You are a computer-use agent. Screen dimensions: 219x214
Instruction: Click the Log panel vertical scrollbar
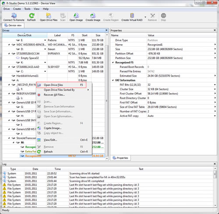tap(215, 187)
